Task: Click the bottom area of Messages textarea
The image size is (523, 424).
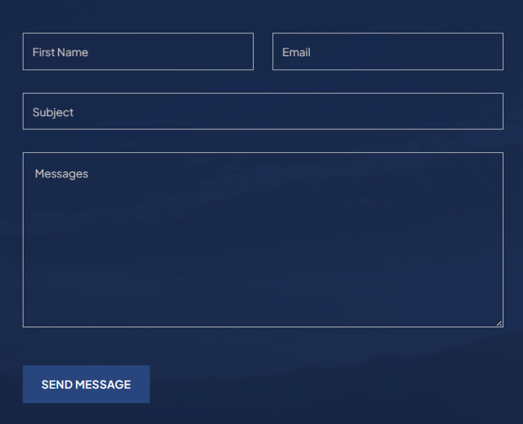Action: coord(263,310)
